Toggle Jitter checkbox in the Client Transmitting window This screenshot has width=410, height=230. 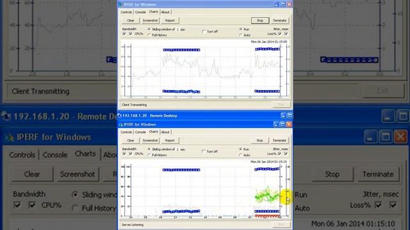[286, 34]
